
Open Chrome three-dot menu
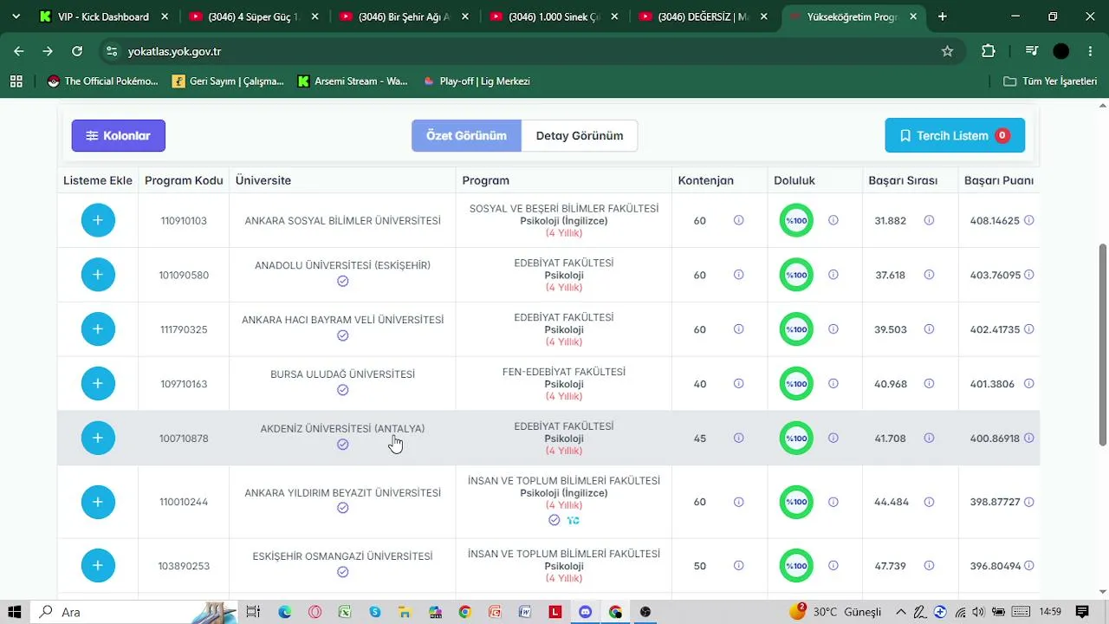[1091, 51]
